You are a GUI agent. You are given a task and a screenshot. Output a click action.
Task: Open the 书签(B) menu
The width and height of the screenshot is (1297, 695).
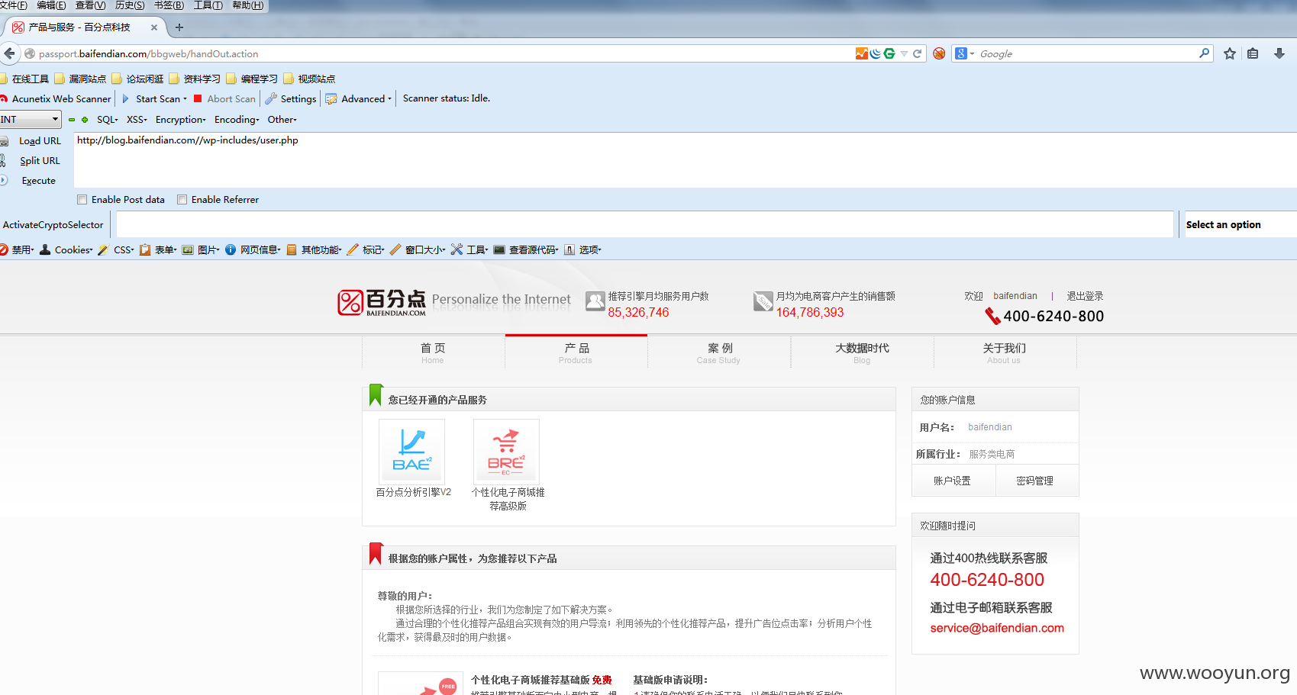[169, 5]
